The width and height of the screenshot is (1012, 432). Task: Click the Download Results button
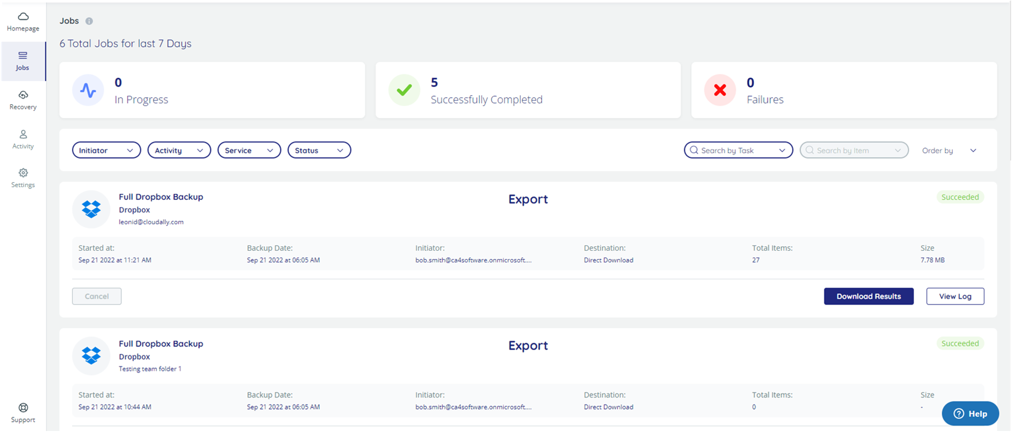[868, 297]
